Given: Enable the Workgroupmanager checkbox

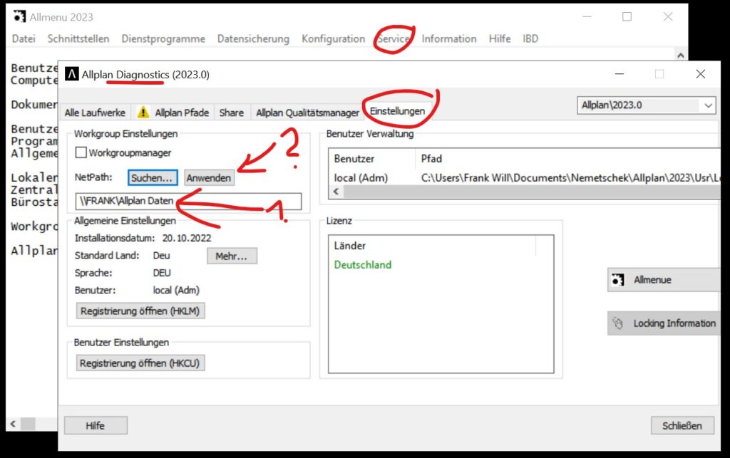Looking at the screenshot, I should tap(81, 153).
